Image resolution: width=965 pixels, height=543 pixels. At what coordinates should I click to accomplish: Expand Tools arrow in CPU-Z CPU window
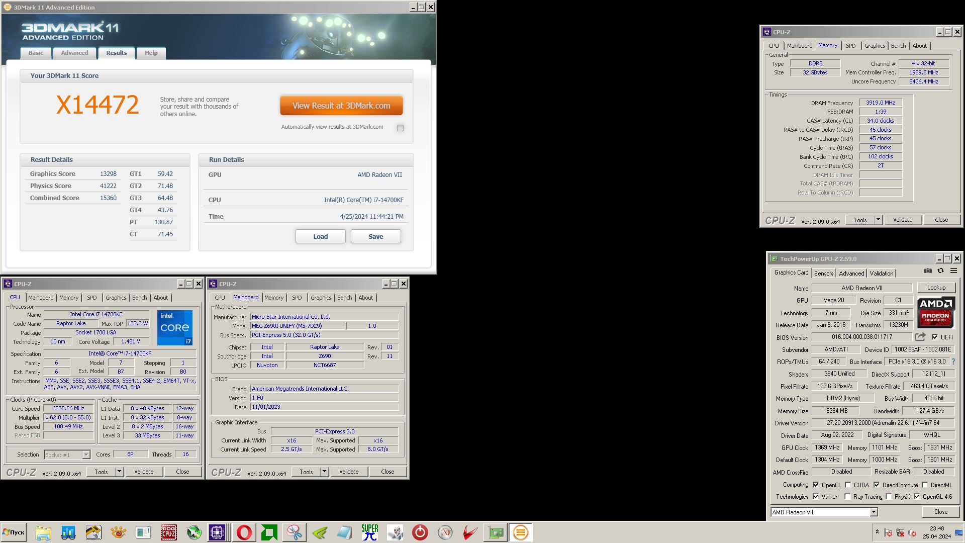pos(119,472)
